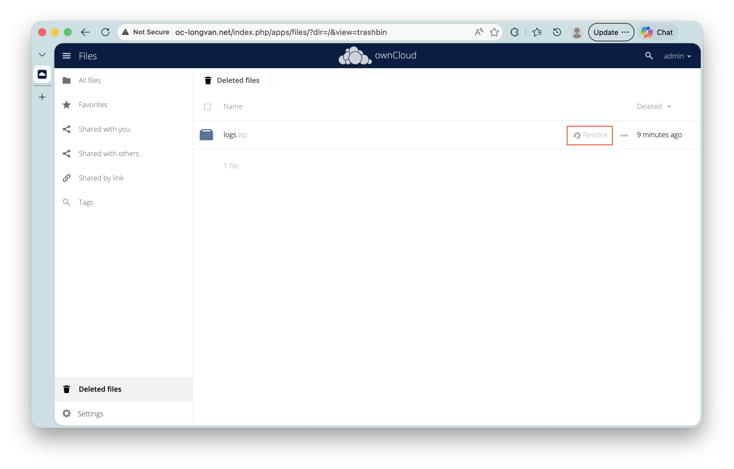Tick the select-all checkbox beside Name
This screenshot has height=469, width=734.
coord(207,107)
